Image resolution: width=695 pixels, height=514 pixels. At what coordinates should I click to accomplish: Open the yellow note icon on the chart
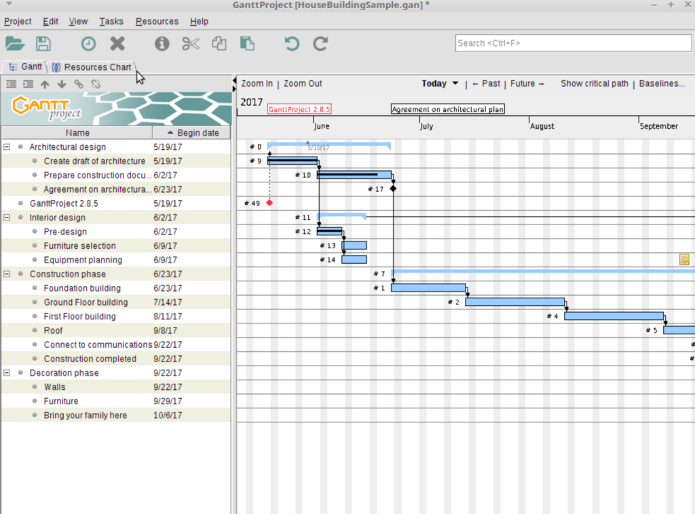684,260
